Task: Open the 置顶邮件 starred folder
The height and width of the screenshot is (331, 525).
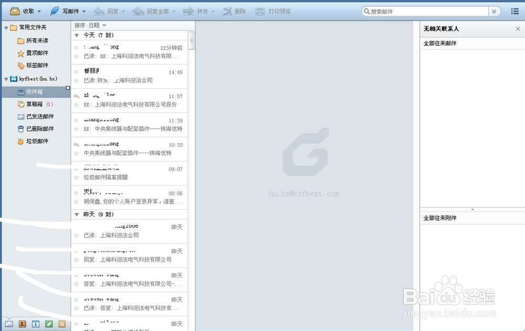Action: (x=33, y=53)
